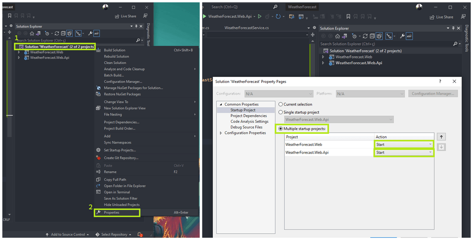
Task: Select Debug Source Files in Property Pages tree
Action: coord(247,127)
